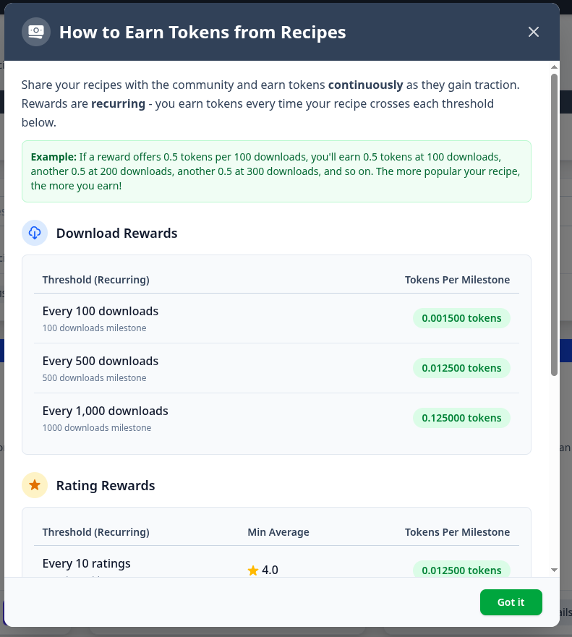Image resolution: width=572 pixels, height=637 pixels.
Task: Click the Rating Rewards star icon
Action: (35, 485)
